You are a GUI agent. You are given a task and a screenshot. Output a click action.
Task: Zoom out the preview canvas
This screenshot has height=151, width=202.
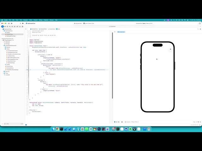click(194, 122)
